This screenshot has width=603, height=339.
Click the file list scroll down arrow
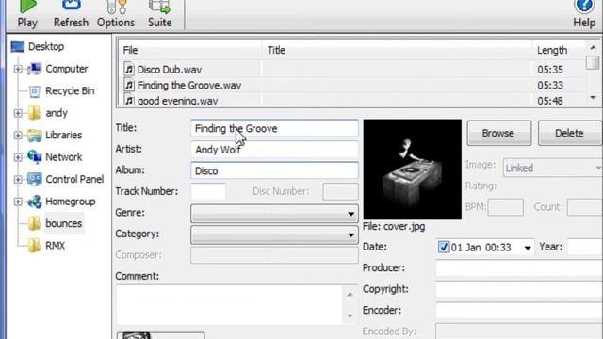point(593,98)
